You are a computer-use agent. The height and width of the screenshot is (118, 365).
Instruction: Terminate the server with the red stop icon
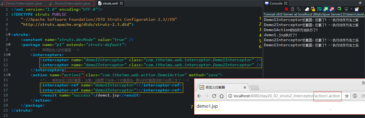[x=286, y=9]
